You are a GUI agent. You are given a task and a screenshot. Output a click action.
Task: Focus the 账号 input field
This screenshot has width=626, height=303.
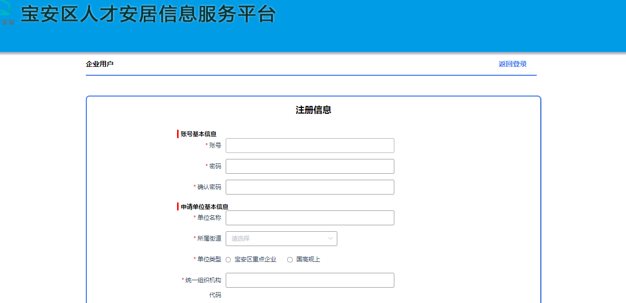pyautogui.click(x=310, y=146)
